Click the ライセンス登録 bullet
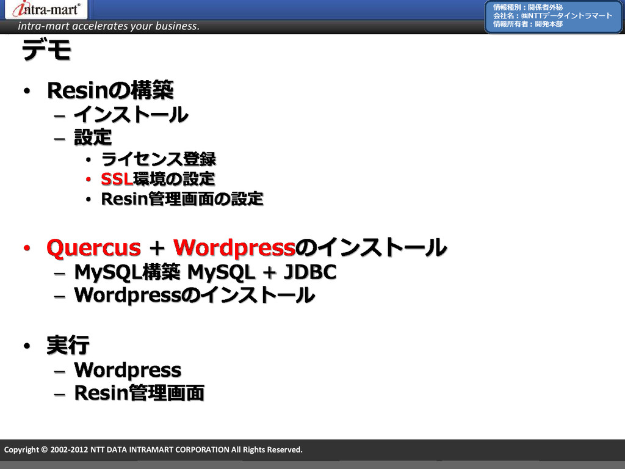The image size is (625, 469). tap(158, 159)
